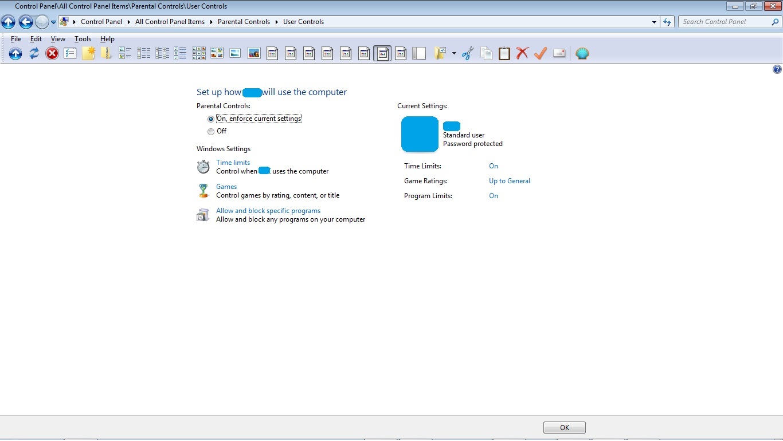Select the "Off" Parental Controls radio button
This screenshot has height=441, width=783.
(211, 132)
